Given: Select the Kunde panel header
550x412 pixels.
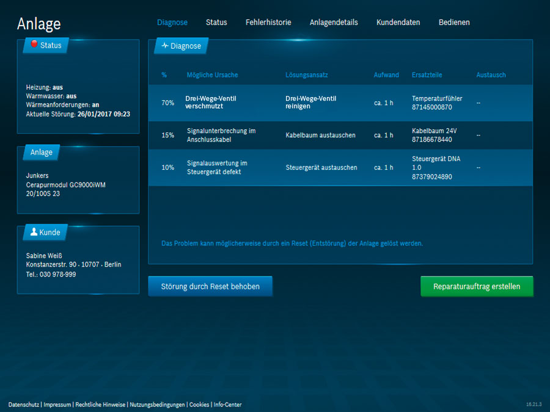Looking at the screenshot, I should (45, 233).
